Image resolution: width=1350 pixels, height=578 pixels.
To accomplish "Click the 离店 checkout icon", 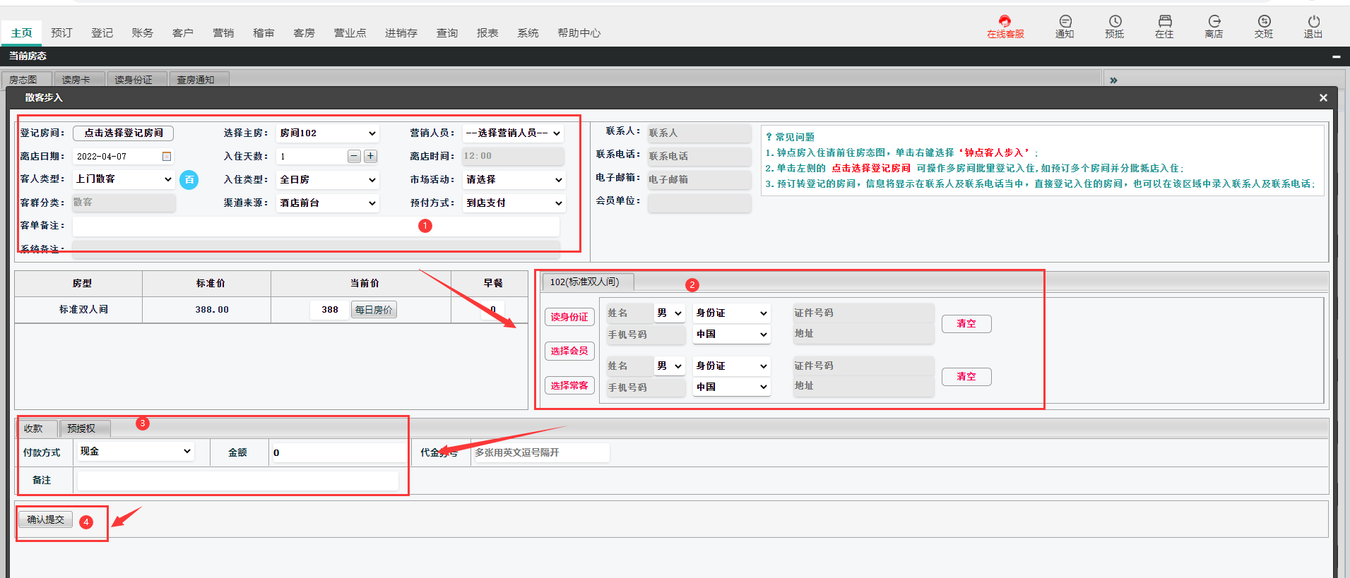I will [x=1214, y=27].
